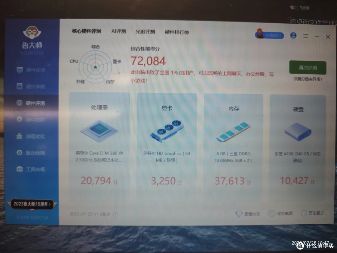Viewport: 337px width, 253px height.
Task: Click the 查看排名 trophy icon
Action: click(x=239, y=214)
